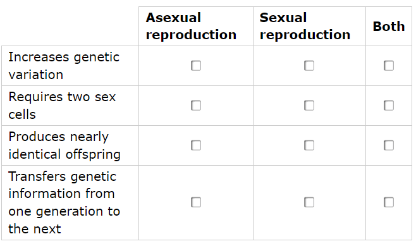Select Sexual reproduction for nearly identical offspring

click(x=309, y=145)
